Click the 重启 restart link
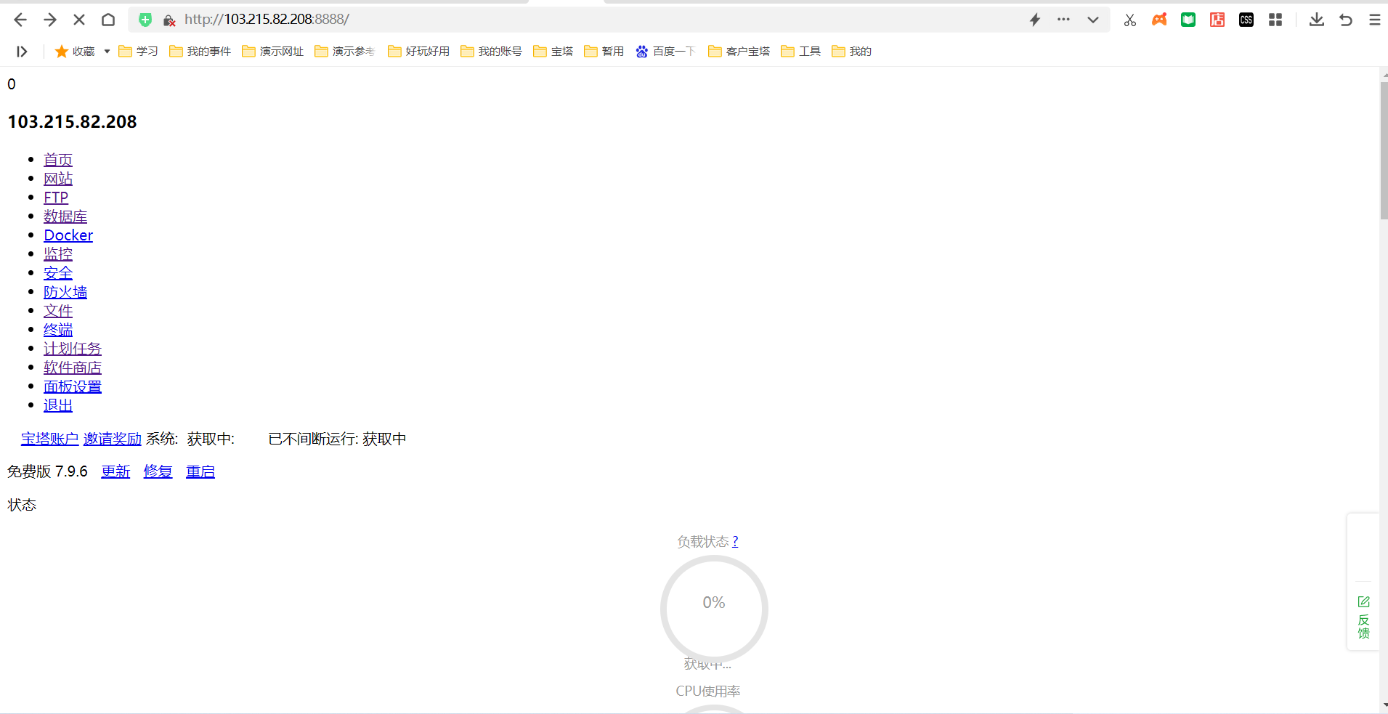This screenshot has height=714, width=1388. tap(200, 471)
